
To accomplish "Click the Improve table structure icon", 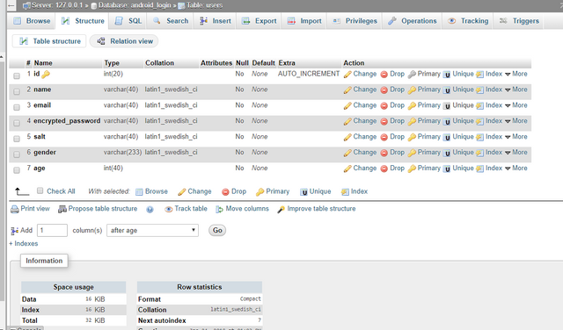I will (x=281, y=209).
